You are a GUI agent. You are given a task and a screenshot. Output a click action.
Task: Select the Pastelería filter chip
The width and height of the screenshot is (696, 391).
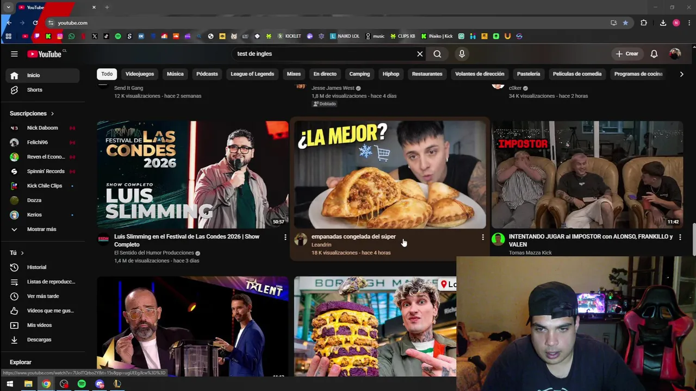(x=529, y=74)
